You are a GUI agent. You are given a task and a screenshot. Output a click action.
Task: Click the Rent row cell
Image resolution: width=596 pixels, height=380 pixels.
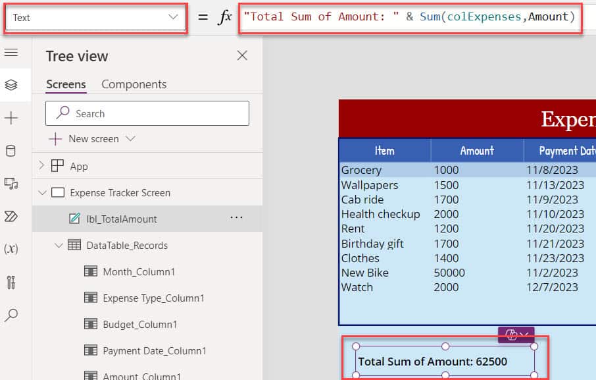(353, 229)
